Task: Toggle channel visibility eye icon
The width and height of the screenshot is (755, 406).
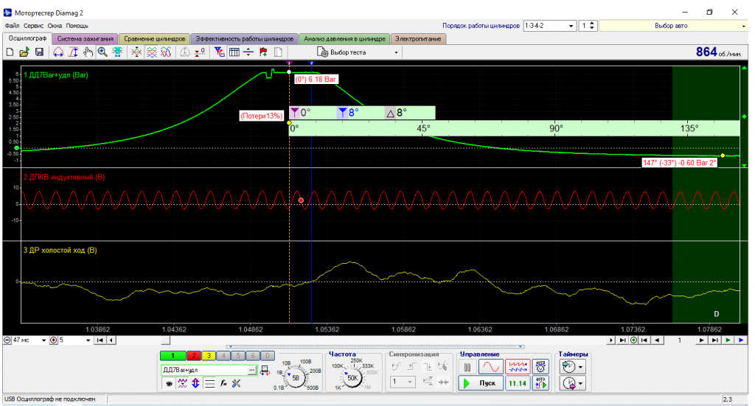Action: [169, 383]
